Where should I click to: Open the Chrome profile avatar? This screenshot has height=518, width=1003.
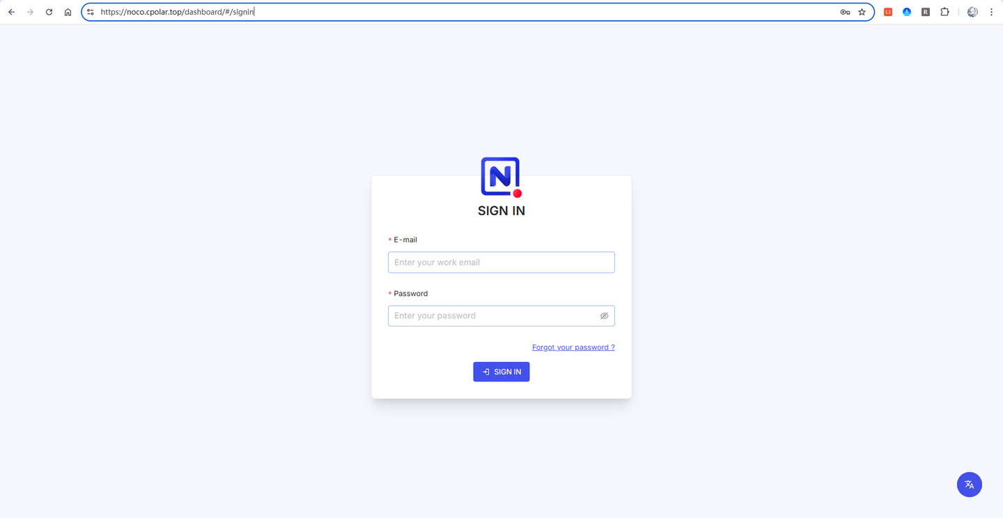pyautogui.click(x=972, y=12)
